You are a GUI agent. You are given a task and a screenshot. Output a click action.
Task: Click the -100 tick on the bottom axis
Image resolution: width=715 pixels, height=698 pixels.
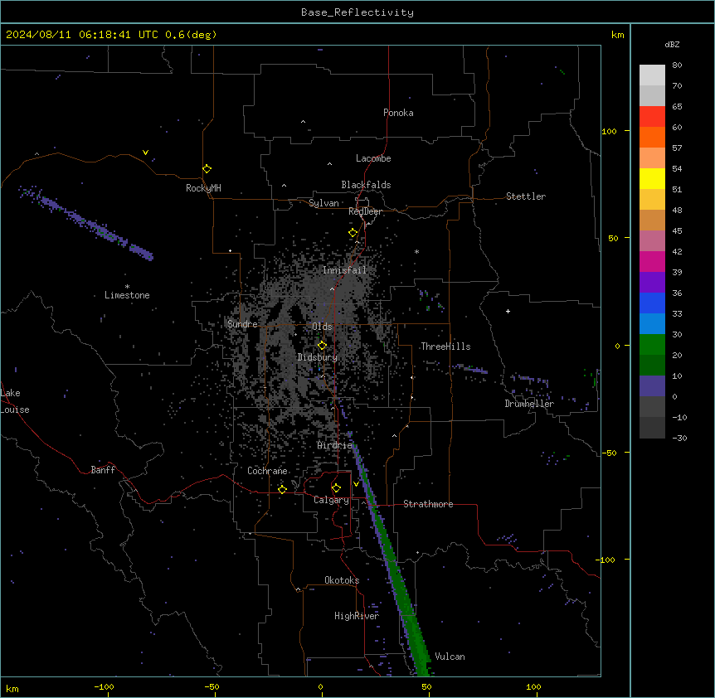pos(104,686)
